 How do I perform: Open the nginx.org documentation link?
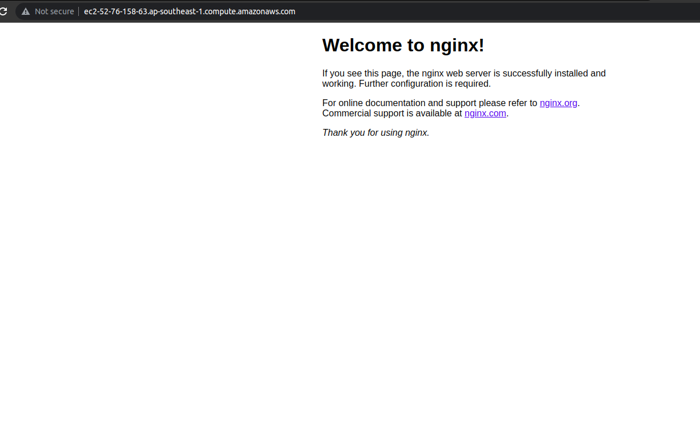(x=558, y=103)
